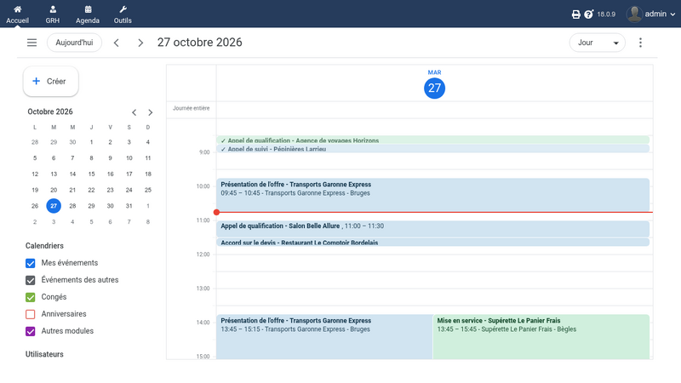Click the Aujourd'hui button
The image size is (681, 383).
[74, 43]
